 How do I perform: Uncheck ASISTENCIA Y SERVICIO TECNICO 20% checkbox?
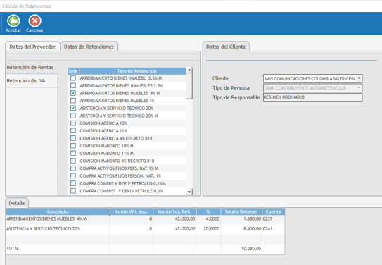click(x=73, y=108)
